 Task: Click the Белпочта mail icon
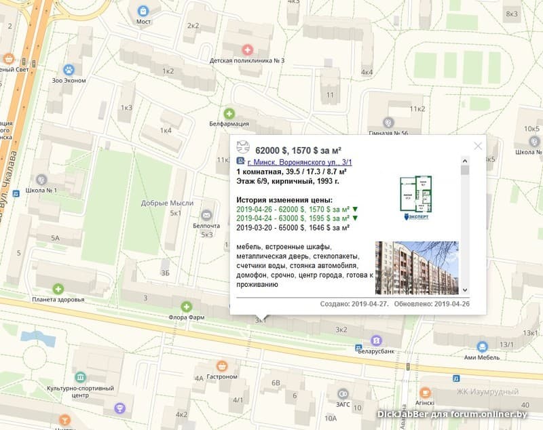pos(206,215)
